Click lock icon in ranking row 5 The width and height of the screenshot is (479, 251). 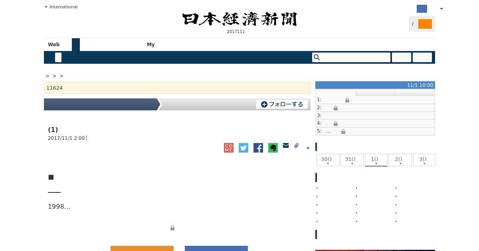(343, 131)
